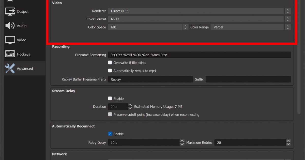This screenshot has height=160, width=305.
Task: Click the Audio speaker icon
Action: [10, 26]
